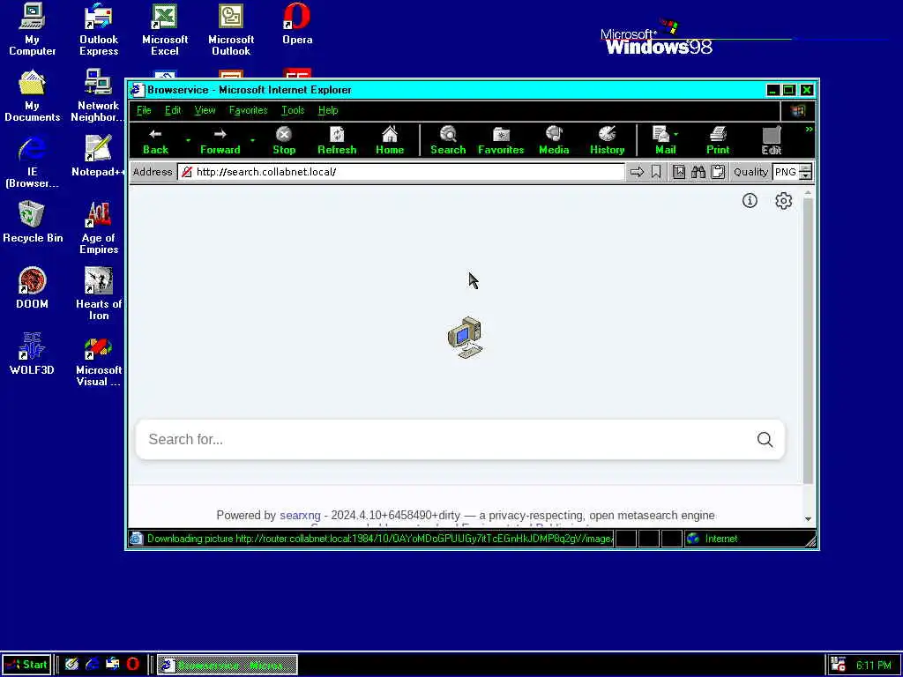Screen dimensions: 903x677
Task: Select the IE Browservice desktop icon
Action: (33, 162)
